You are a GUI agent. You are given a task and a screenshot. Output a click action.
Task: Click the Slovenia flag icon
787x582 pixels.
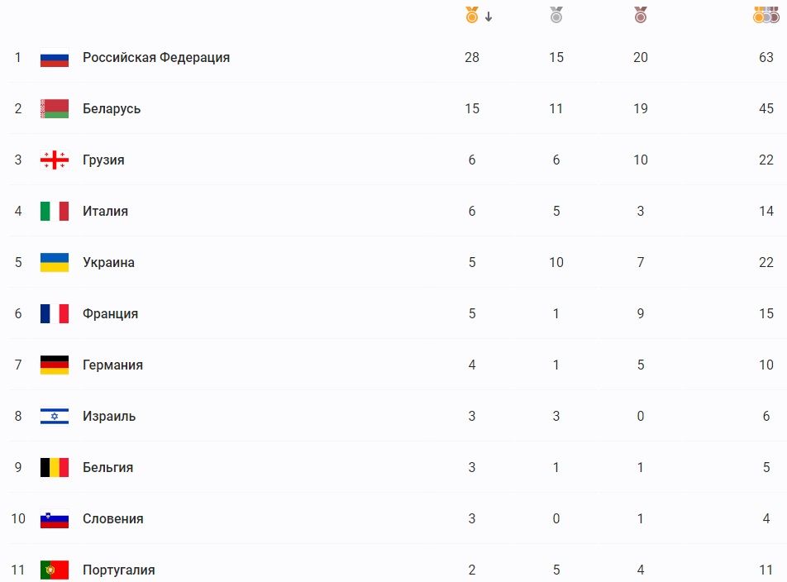tap(55, 519)
